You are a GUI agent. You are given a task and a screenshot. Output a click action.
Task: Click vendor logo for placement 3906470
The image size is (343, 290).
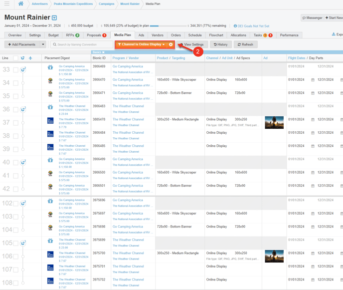point(50,81)
